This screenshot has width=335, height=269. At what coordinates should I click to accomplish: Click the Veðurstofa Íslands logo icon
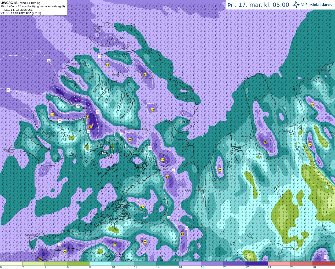297,5
